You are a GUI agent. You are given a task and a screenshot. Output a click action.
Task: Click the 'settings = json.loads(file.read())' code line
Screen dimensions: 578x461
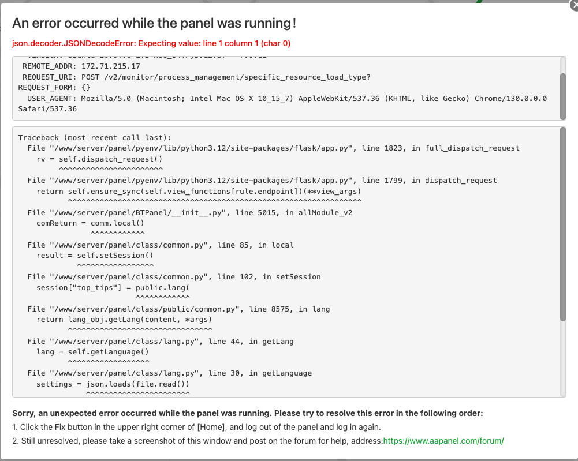[x=113, y=384]
